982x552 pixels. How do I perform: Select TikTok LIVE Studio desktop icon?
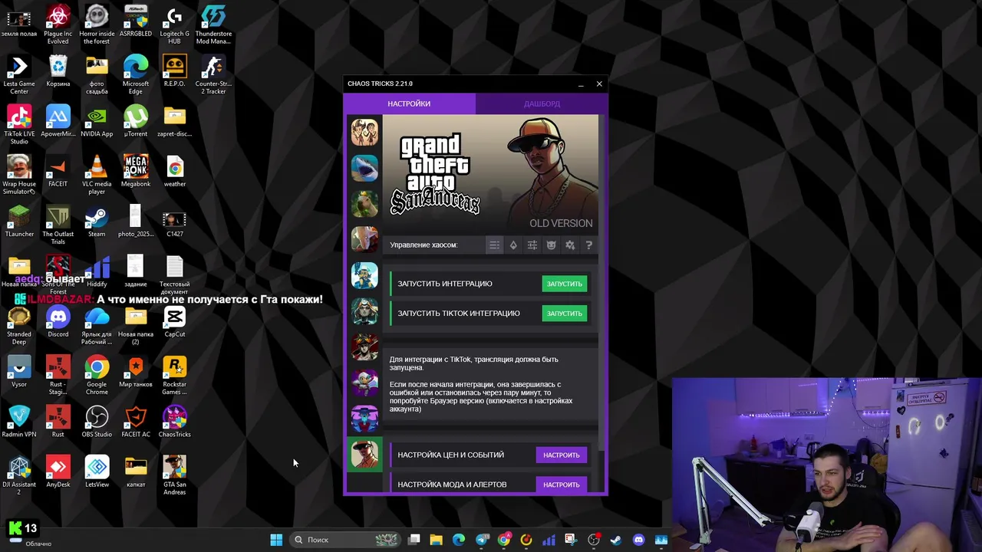[19, 125]
